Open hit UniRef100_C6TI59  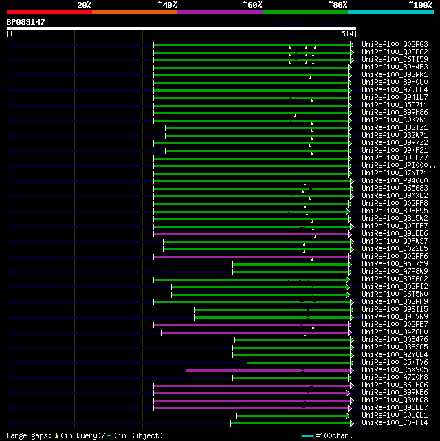[x=395, y=60]
